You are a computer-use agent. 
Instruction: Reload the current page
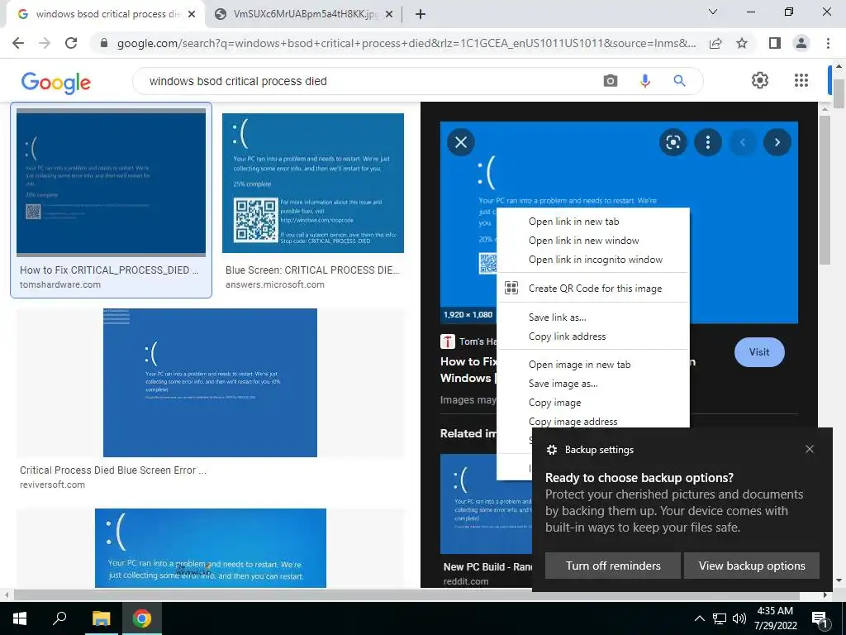coord(71,43)
